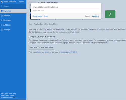This screenshot has height=100, width=126.
Task: Open the Bookmarklet link in the dialog
Action: click(38, 16)
